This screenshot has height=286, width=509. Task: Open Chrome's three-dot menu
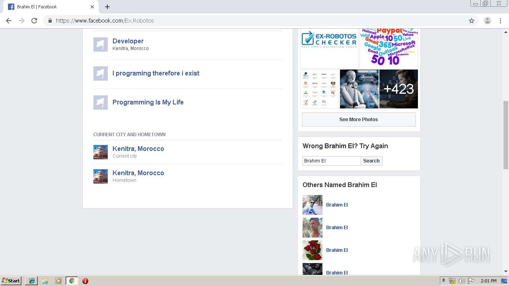coord(501,21)
